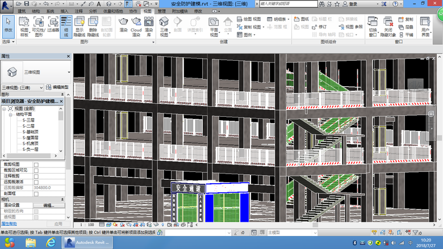The height and width of the screenshot is (249, 443).
Task: Open 视图样板 (View Templates) tool
Action: click(24, 24)
